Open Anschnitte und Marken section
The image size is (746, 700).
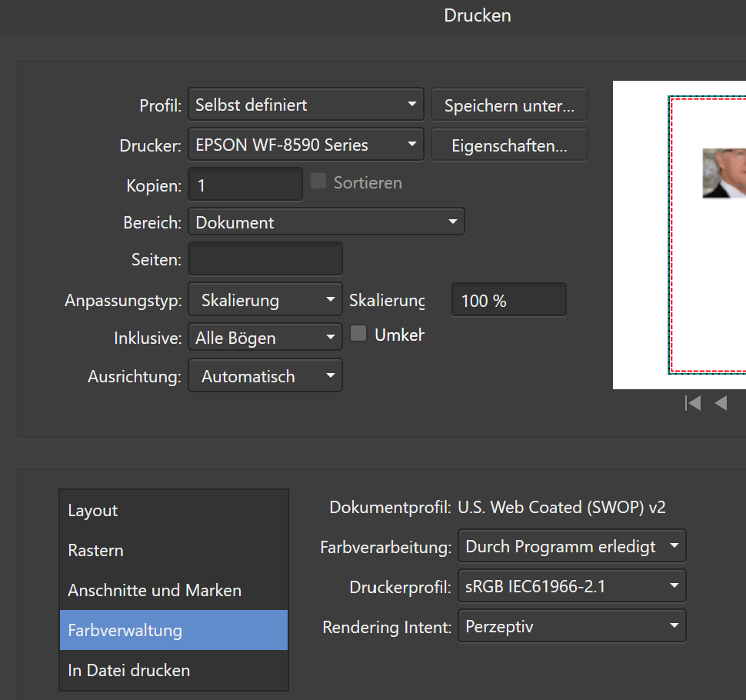pyautogui.click(x=174, y=591)
